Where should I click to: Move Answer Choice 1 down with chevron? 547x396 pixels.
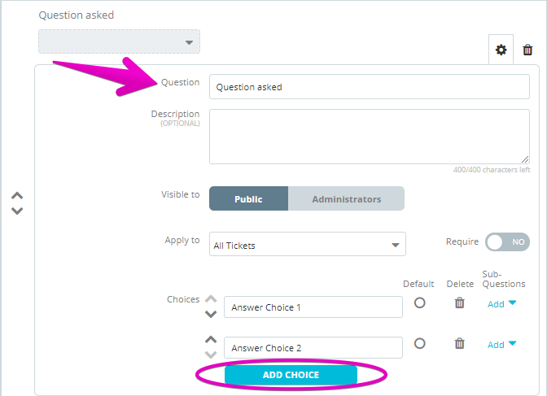pos(211,314)
